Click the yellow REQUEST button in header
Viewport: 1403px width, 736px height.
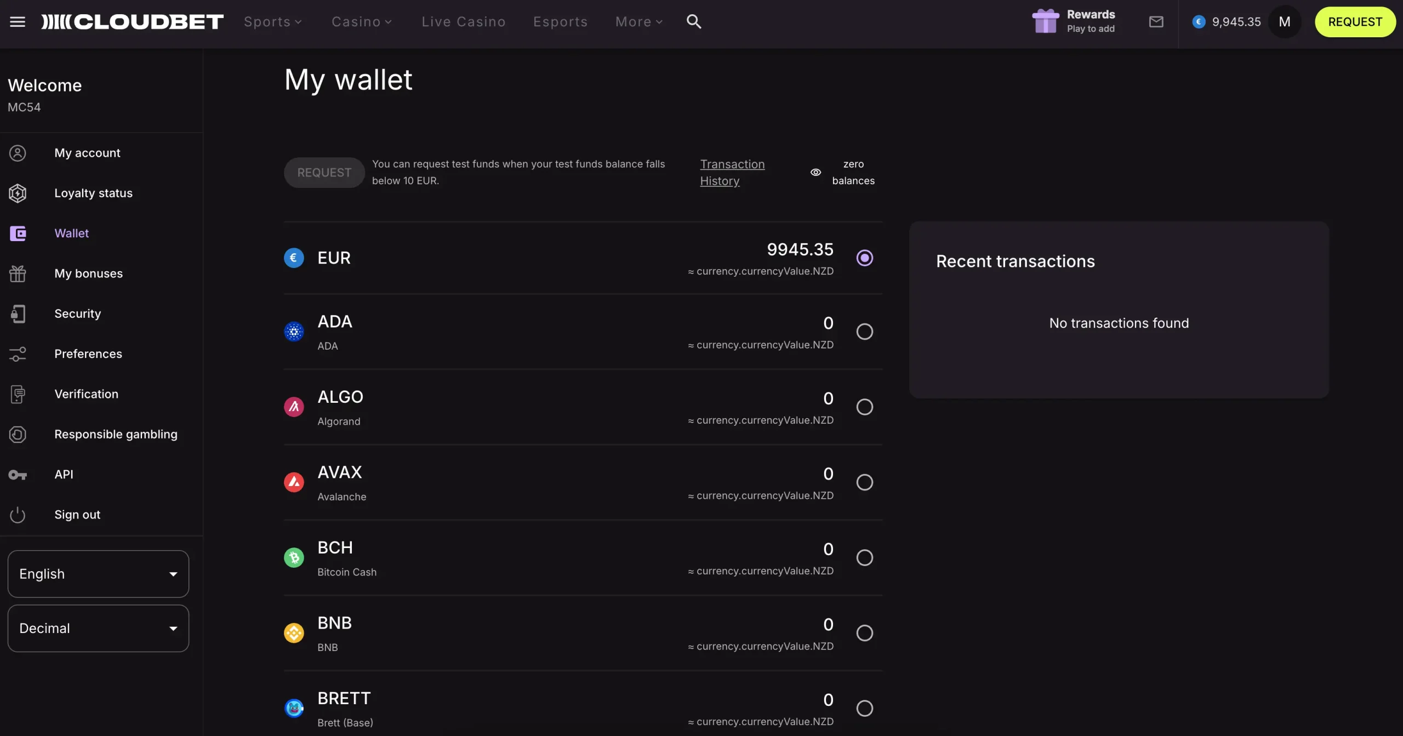pyautogui.click(x=1355, y=21)
